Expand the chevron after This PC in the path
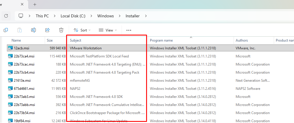This screenshot has height=123, width=294. [55, 16]
